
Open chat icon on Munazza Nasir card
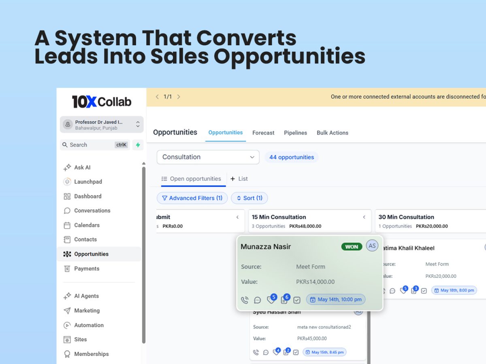pyautogui.click(x=258, y=300)
